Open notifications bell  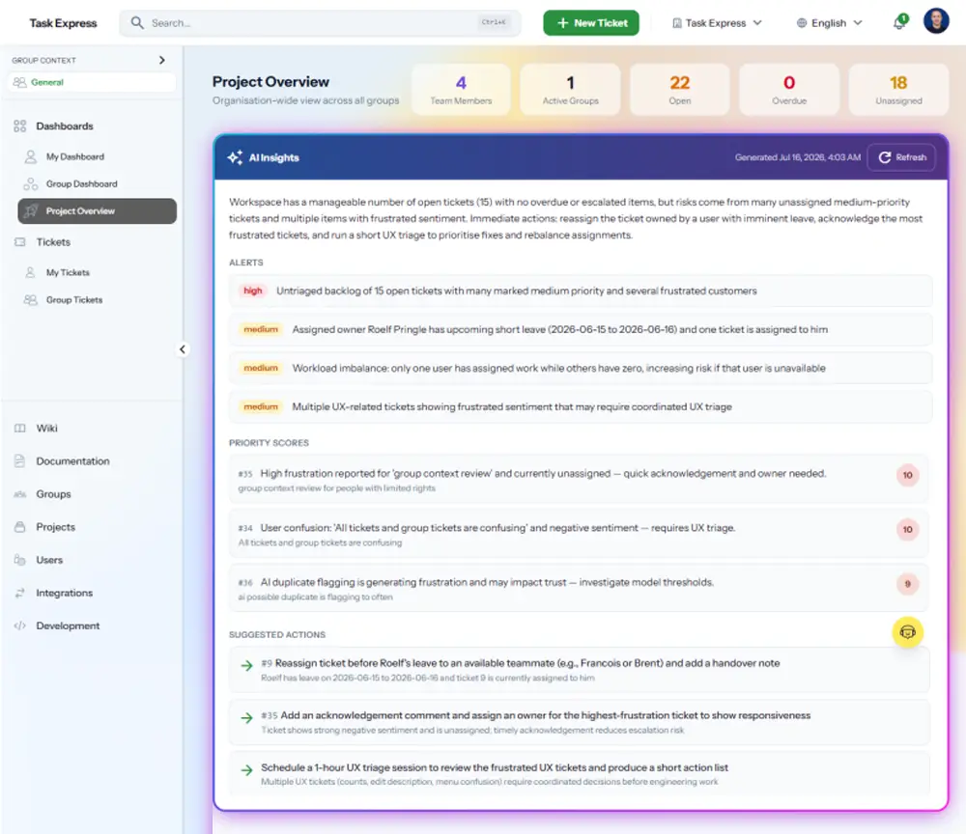(899, 23)
